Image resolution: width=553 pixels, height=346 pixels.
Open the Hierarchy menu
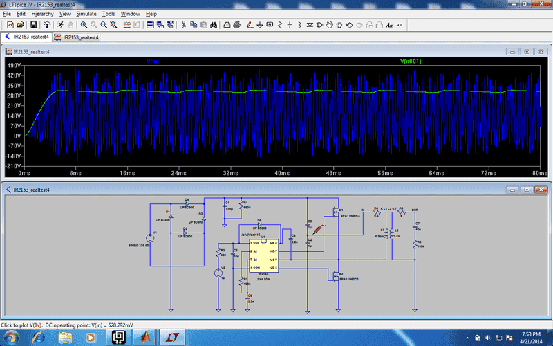(x=42, y=14)
